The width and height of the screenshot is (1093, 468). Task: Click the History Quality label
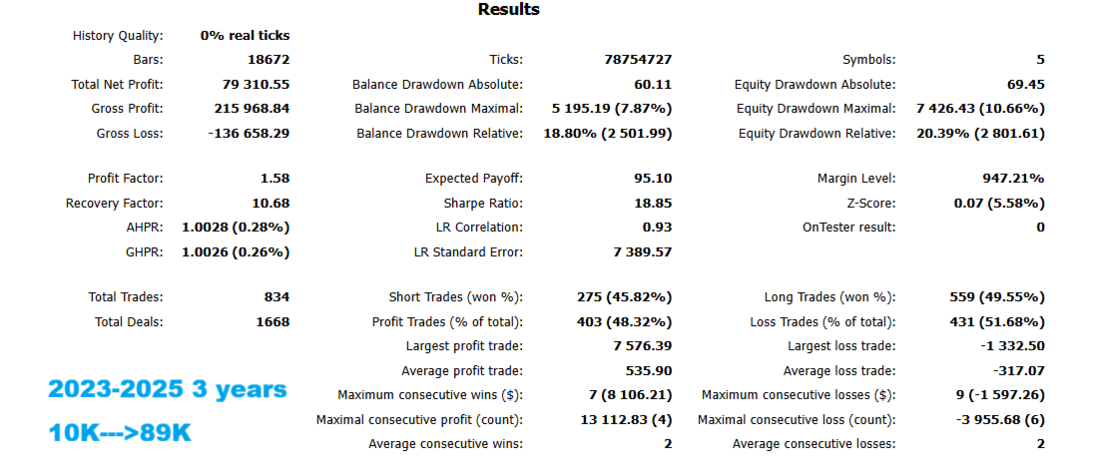click(x=119, y=36)
